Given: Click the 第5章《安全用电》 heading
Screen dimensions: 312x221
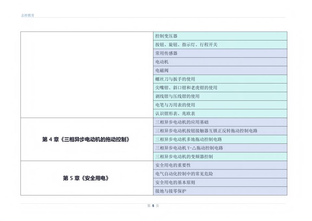Looking at the screenshot, I should (x=86, y=178).
